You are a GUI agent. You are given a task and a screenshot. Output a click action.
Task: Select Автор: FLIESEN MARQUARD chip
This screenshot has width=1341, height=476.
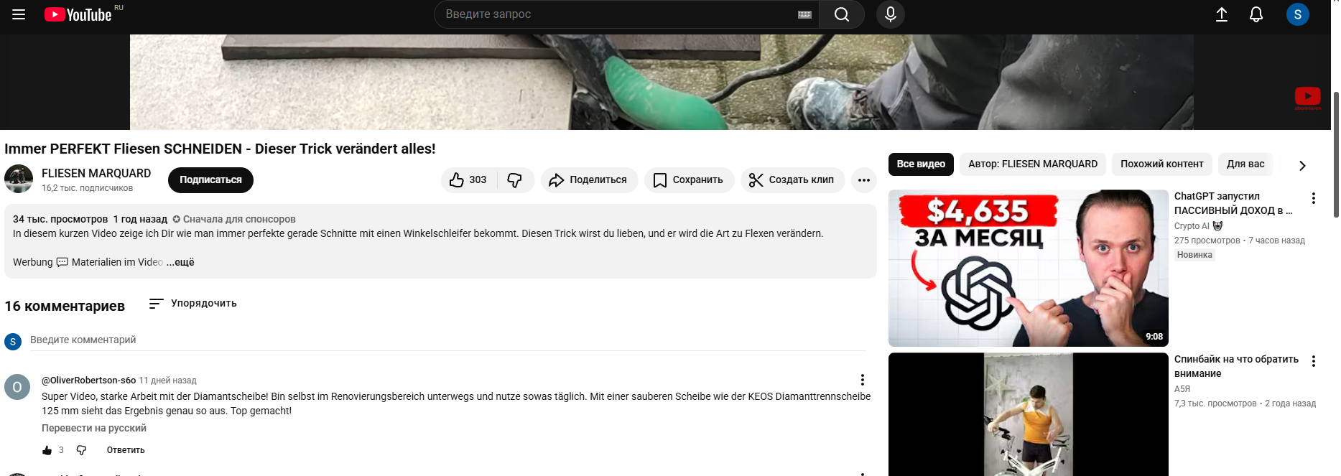tap(1033, 164)
